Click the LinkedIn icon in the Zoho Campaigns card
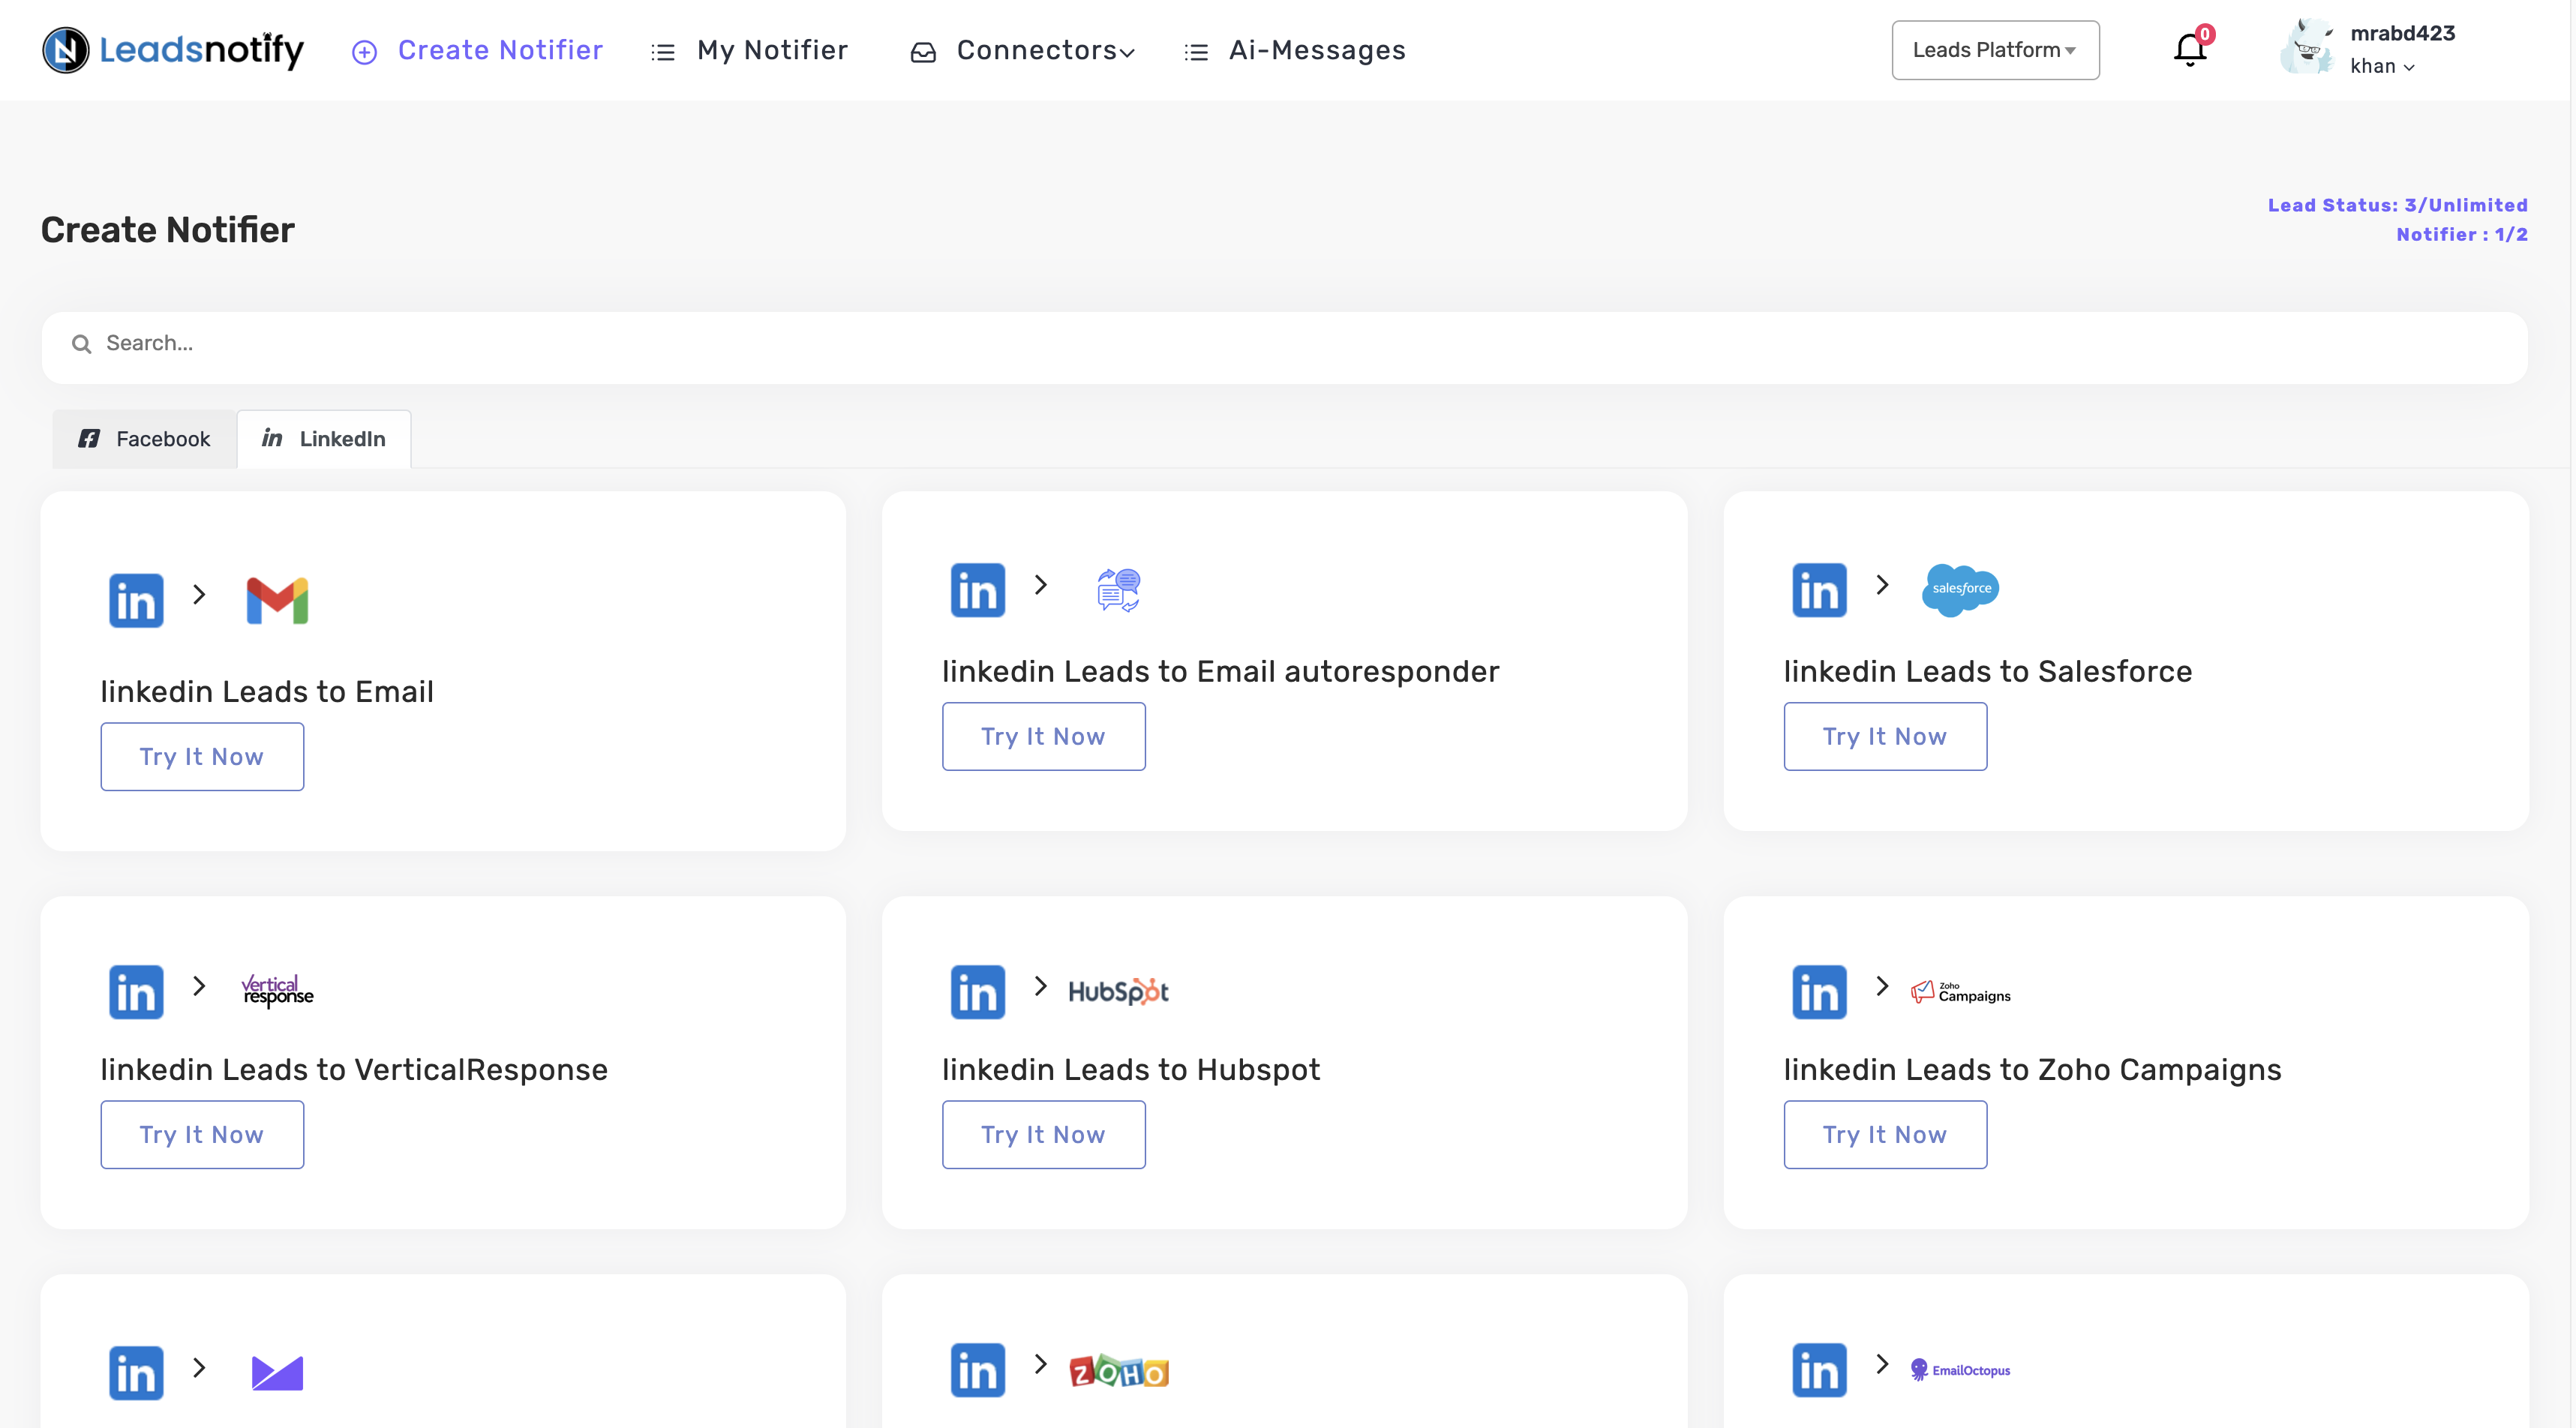The height and width of the screenshot is (1428, 2576). point(1819,992)
